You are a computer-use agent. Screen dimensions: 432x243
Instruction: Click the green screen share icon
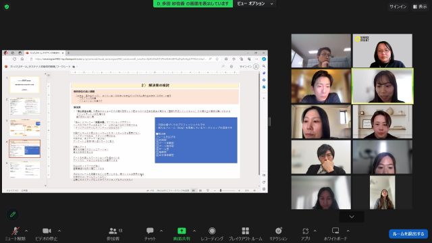[182, 231]
